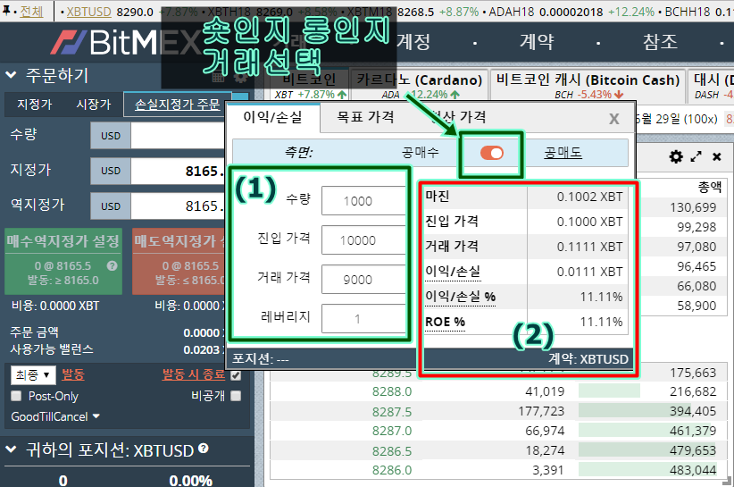
Task: Enable the Post-Only checkbox
Action: [x=15, y=396]
